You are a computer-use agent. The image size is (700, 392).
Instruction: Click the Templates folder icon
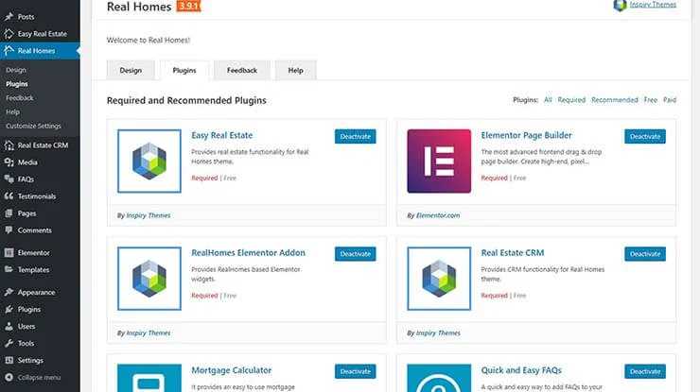coord(9,269)
